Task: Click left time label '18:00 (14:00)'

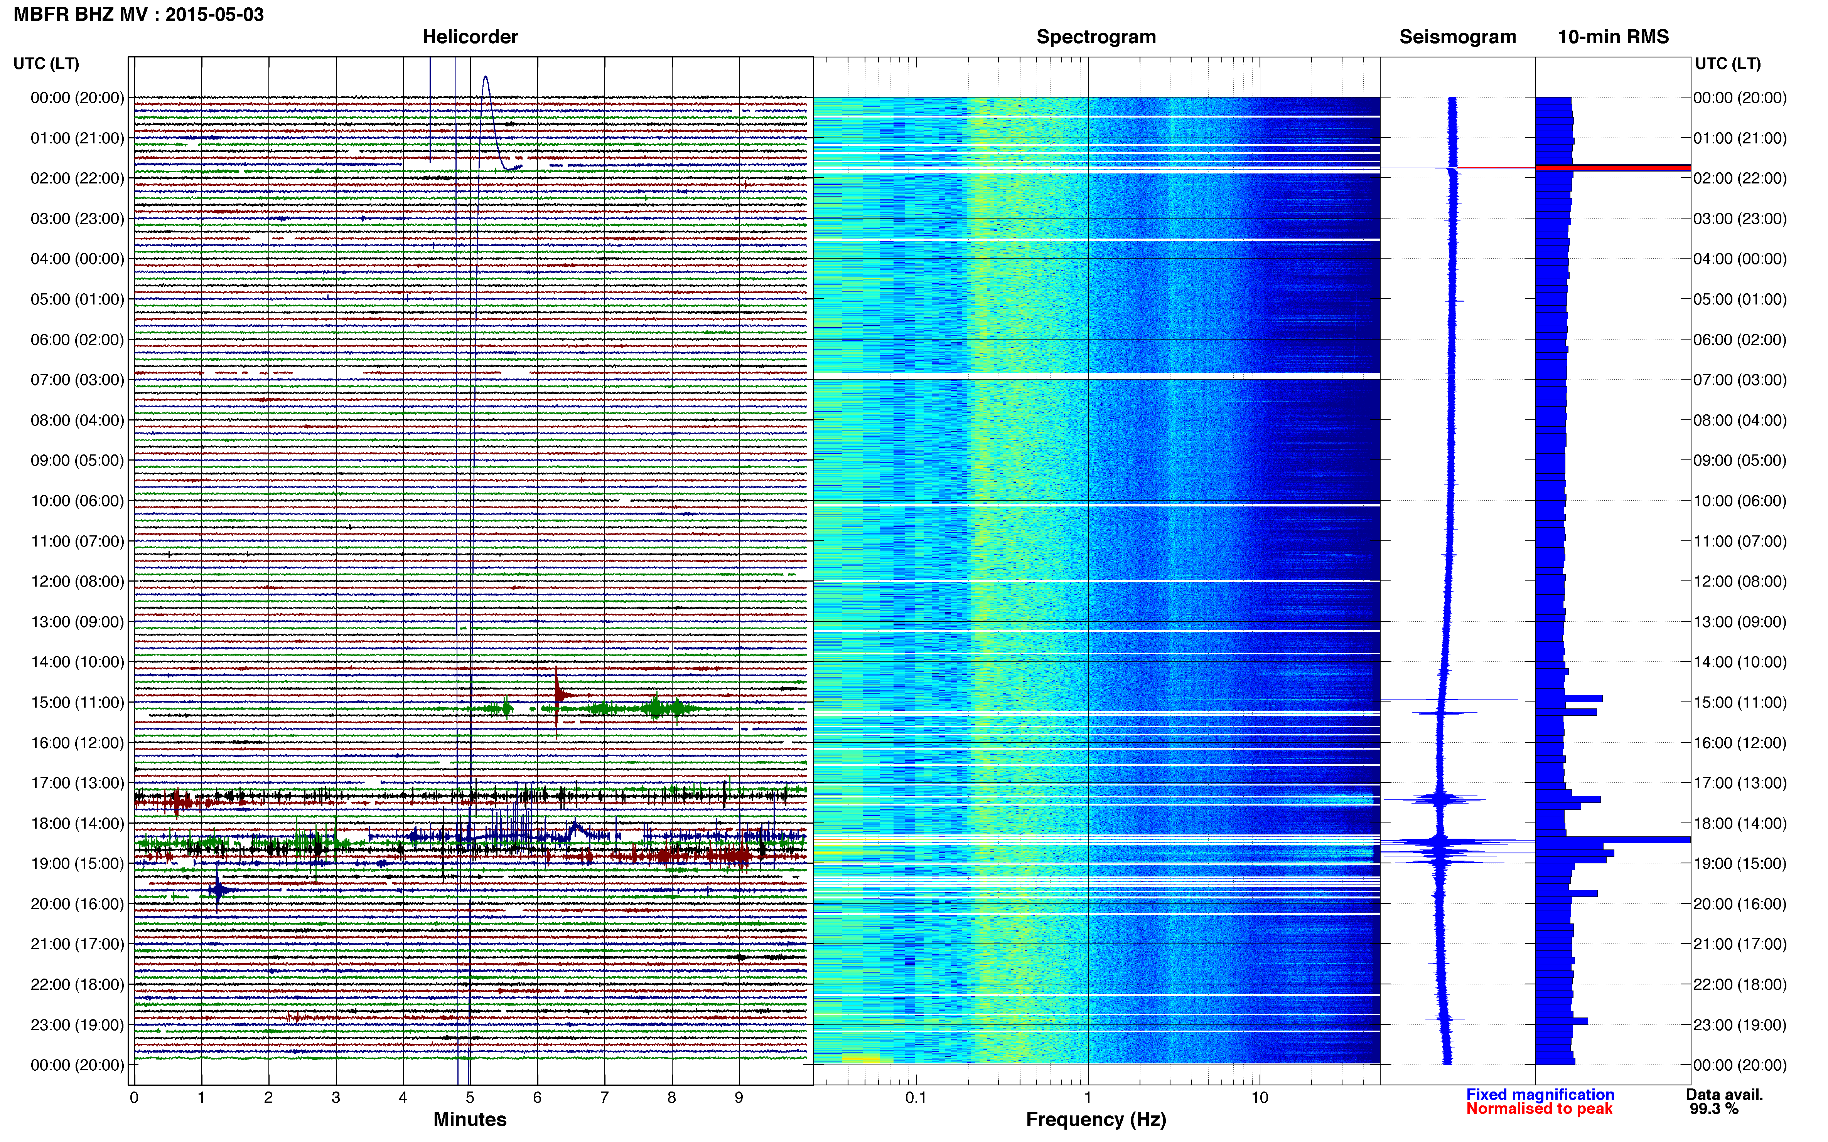Action: [x=77, y=823]
